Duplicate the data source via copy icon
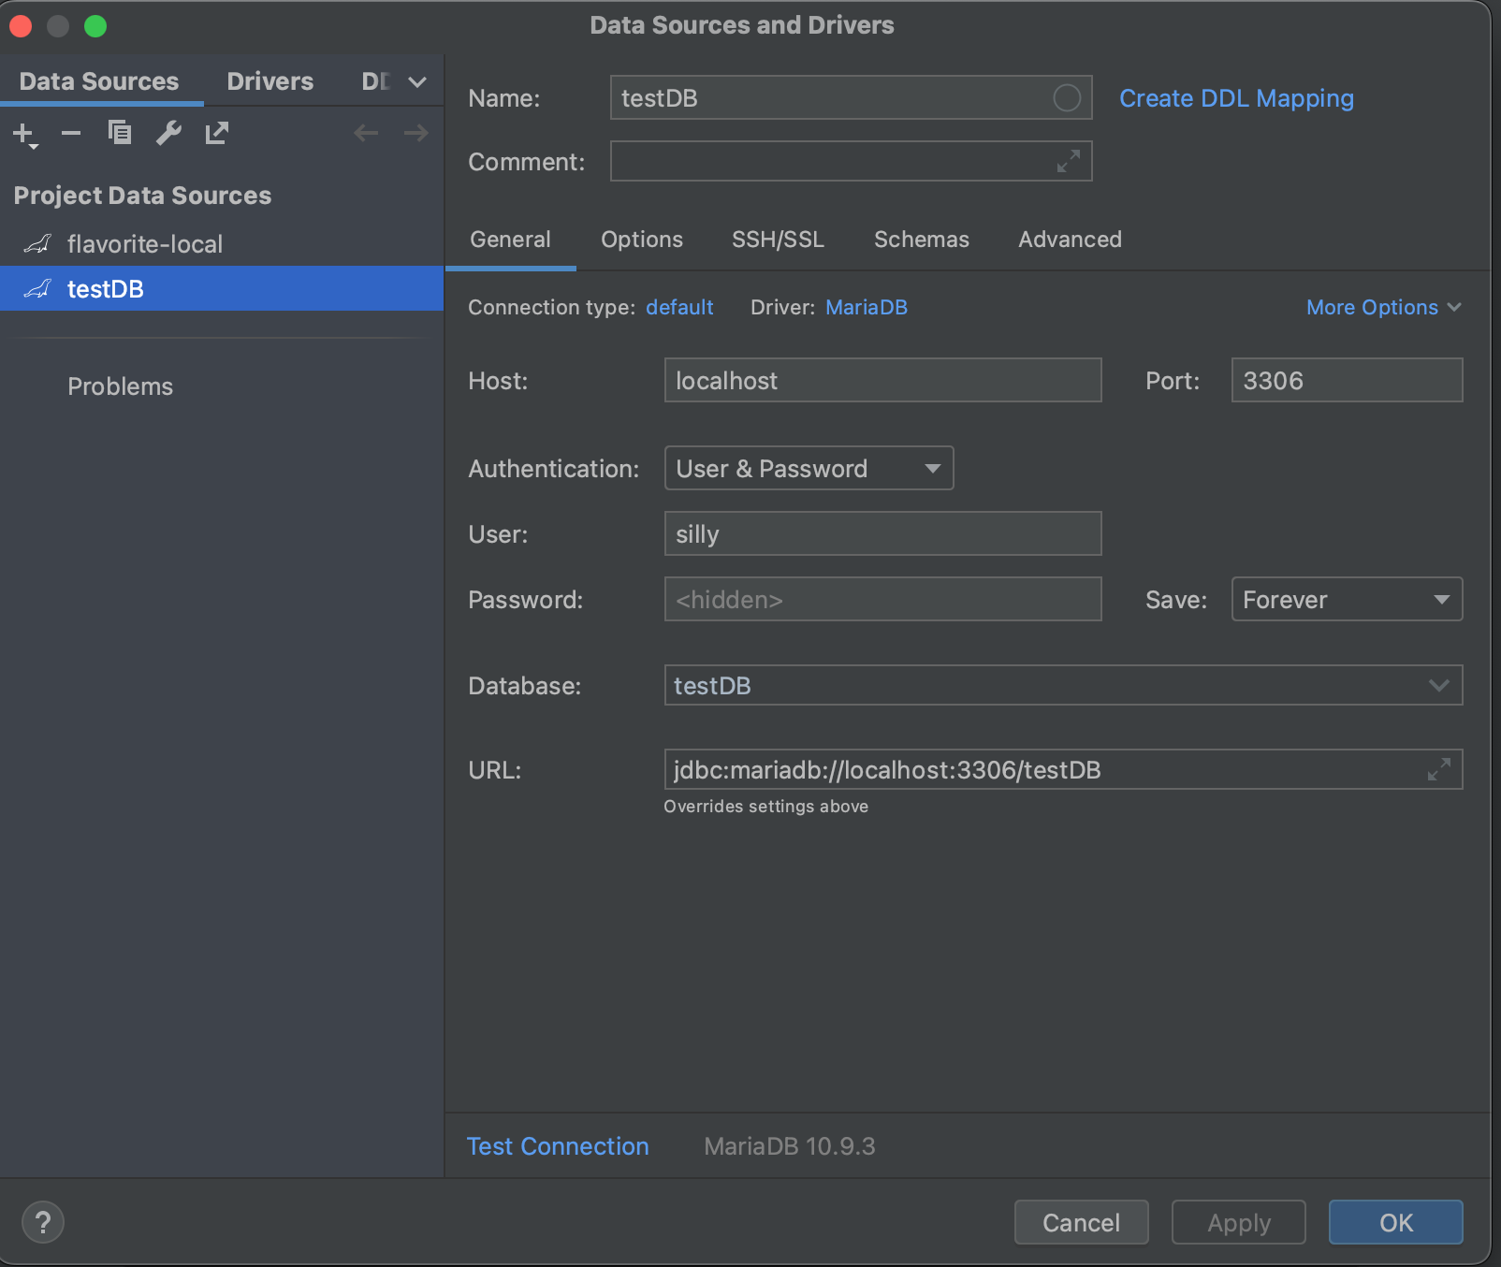 pos(119,133)
